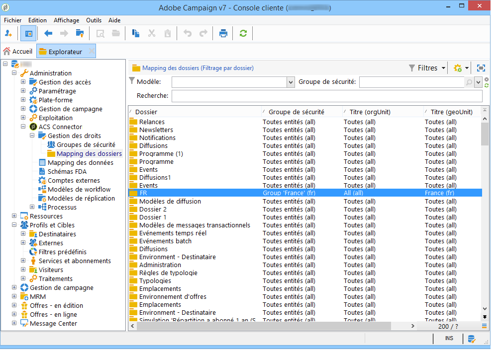Click the database status icon in status bar
The image size is (499, 351).
click(471, 339)
